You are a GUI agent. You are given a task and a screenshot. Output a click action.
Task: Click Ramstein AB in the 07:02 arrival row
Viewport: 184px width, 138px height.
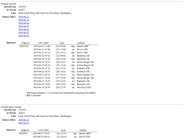pyautogui.click(x=83, y=56)
